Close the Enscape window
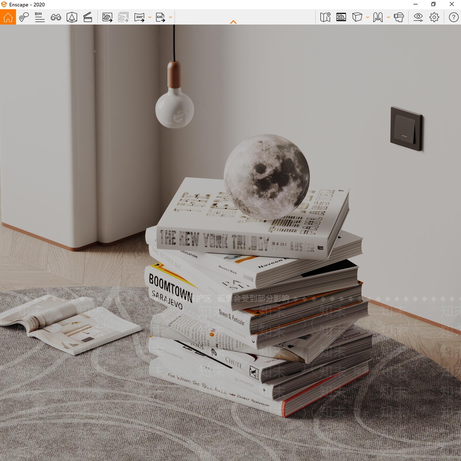The image size is (461, 461). [452, 4]
